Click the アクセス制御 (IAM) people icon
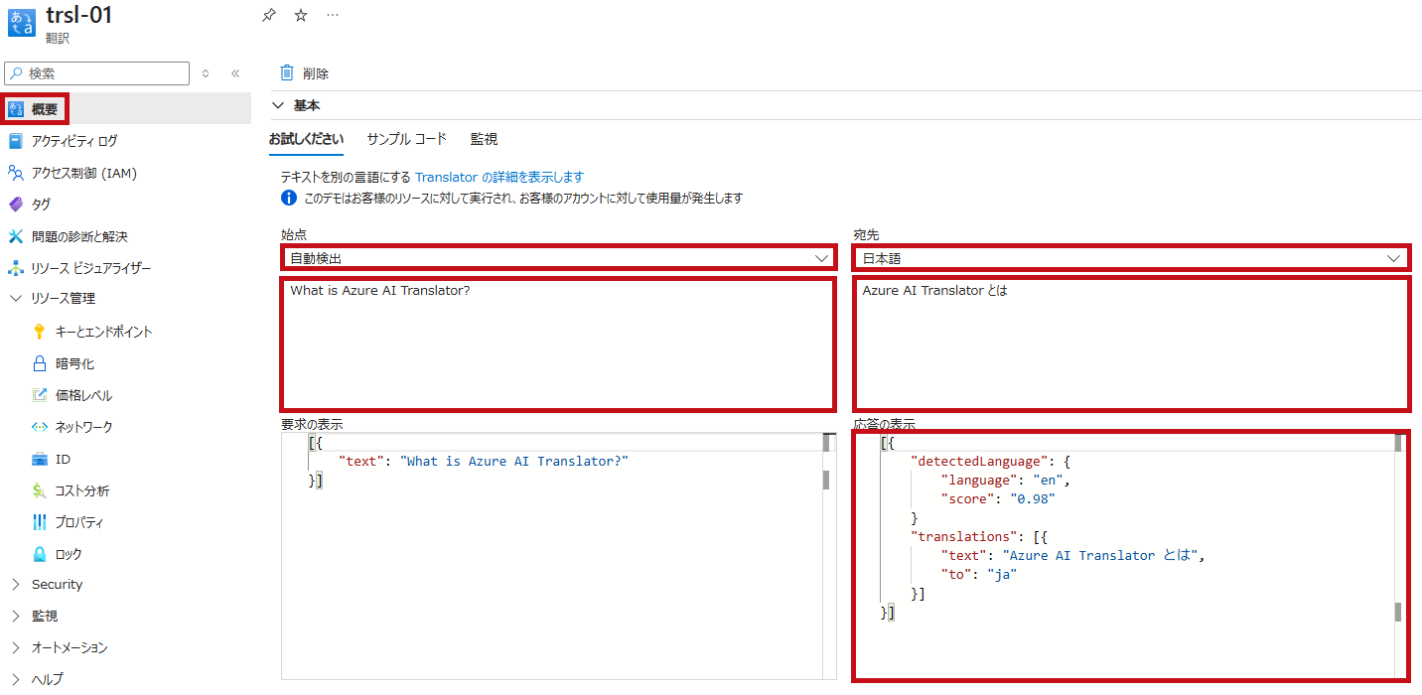This screenshot has width=1422, height=695. 15,173
